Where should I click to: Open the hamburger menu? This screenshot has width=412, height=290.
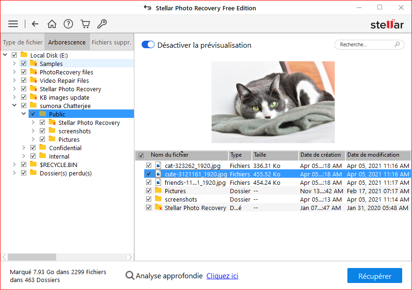click(13, 24)
